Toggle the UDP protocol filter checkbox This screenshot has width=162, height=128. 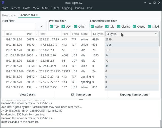pos(63,27)
